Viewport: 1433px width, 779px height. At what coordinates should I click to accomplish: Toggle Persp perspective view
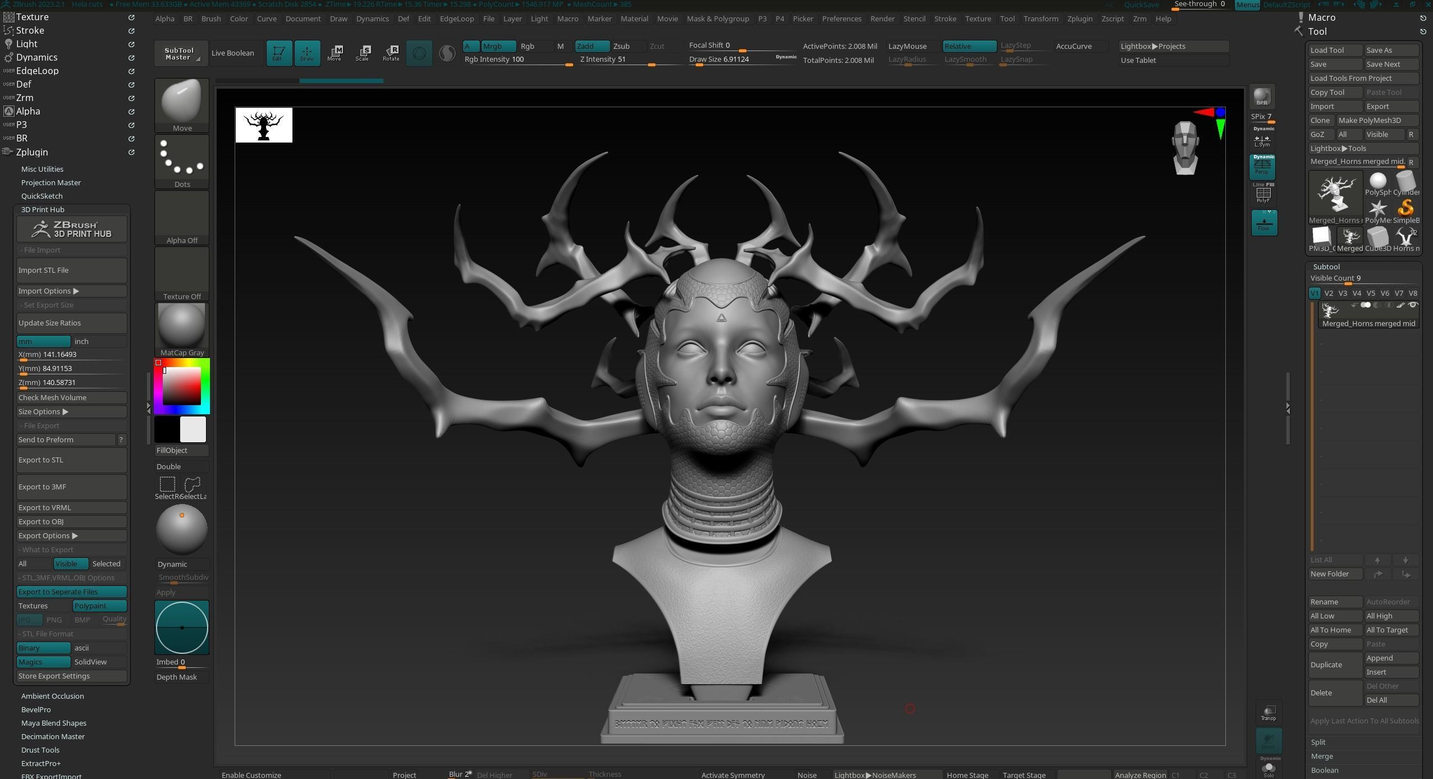(x=1263, y=167)
